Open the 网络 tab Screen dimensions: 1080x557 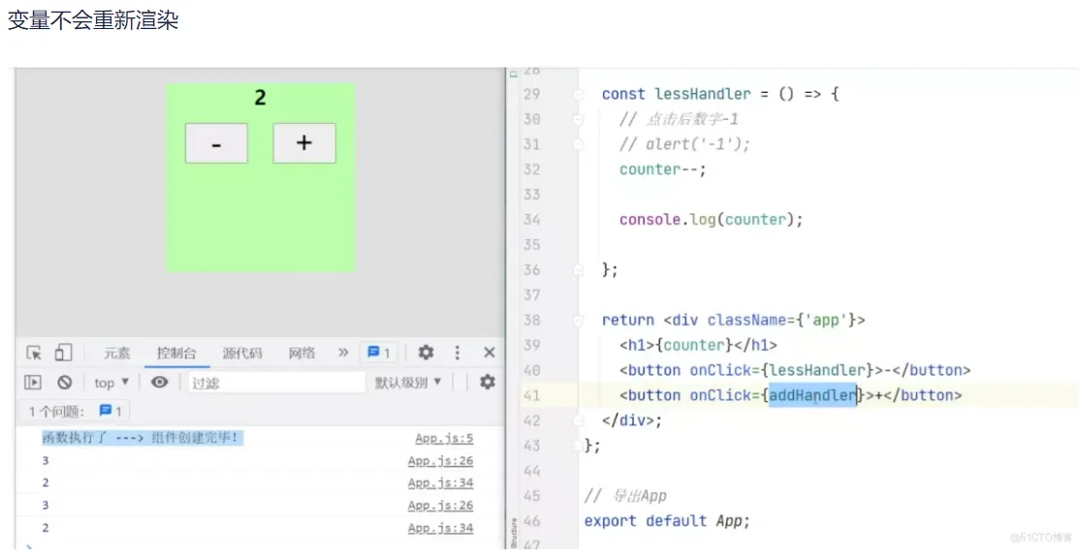pyautogui.click(x=302, y=354)
